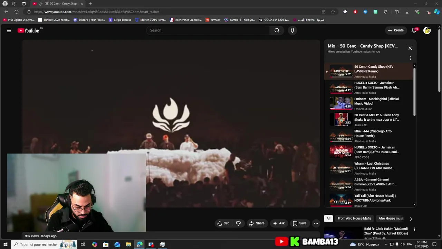This screenshot has width=442, height=249.
Task: Open browser Downloads
Action: coord(407,12)
